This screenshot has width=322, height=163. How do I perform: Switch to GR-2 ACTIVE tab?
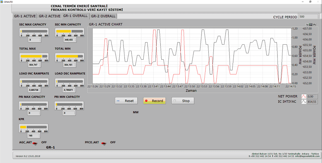pos(50,16)
